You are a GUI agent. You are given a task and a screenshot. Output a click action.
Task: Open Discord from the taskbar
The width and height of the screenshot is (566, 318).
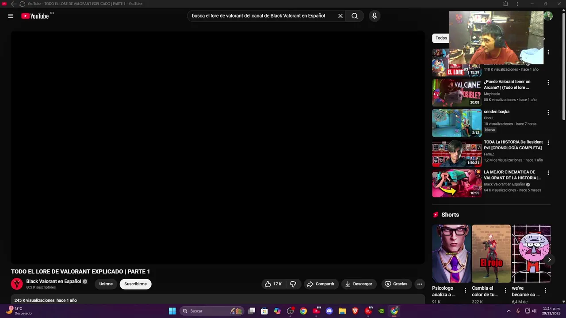[329, 311]
